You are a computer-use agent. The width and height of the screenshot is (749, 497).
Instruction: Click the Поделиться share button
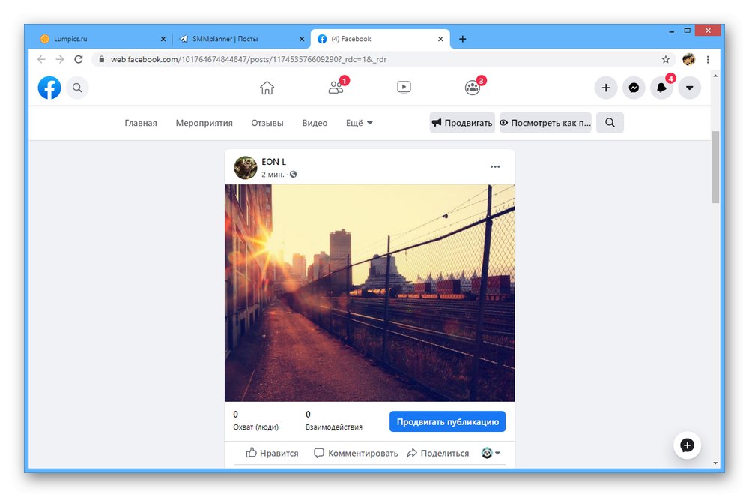point(438,453)
